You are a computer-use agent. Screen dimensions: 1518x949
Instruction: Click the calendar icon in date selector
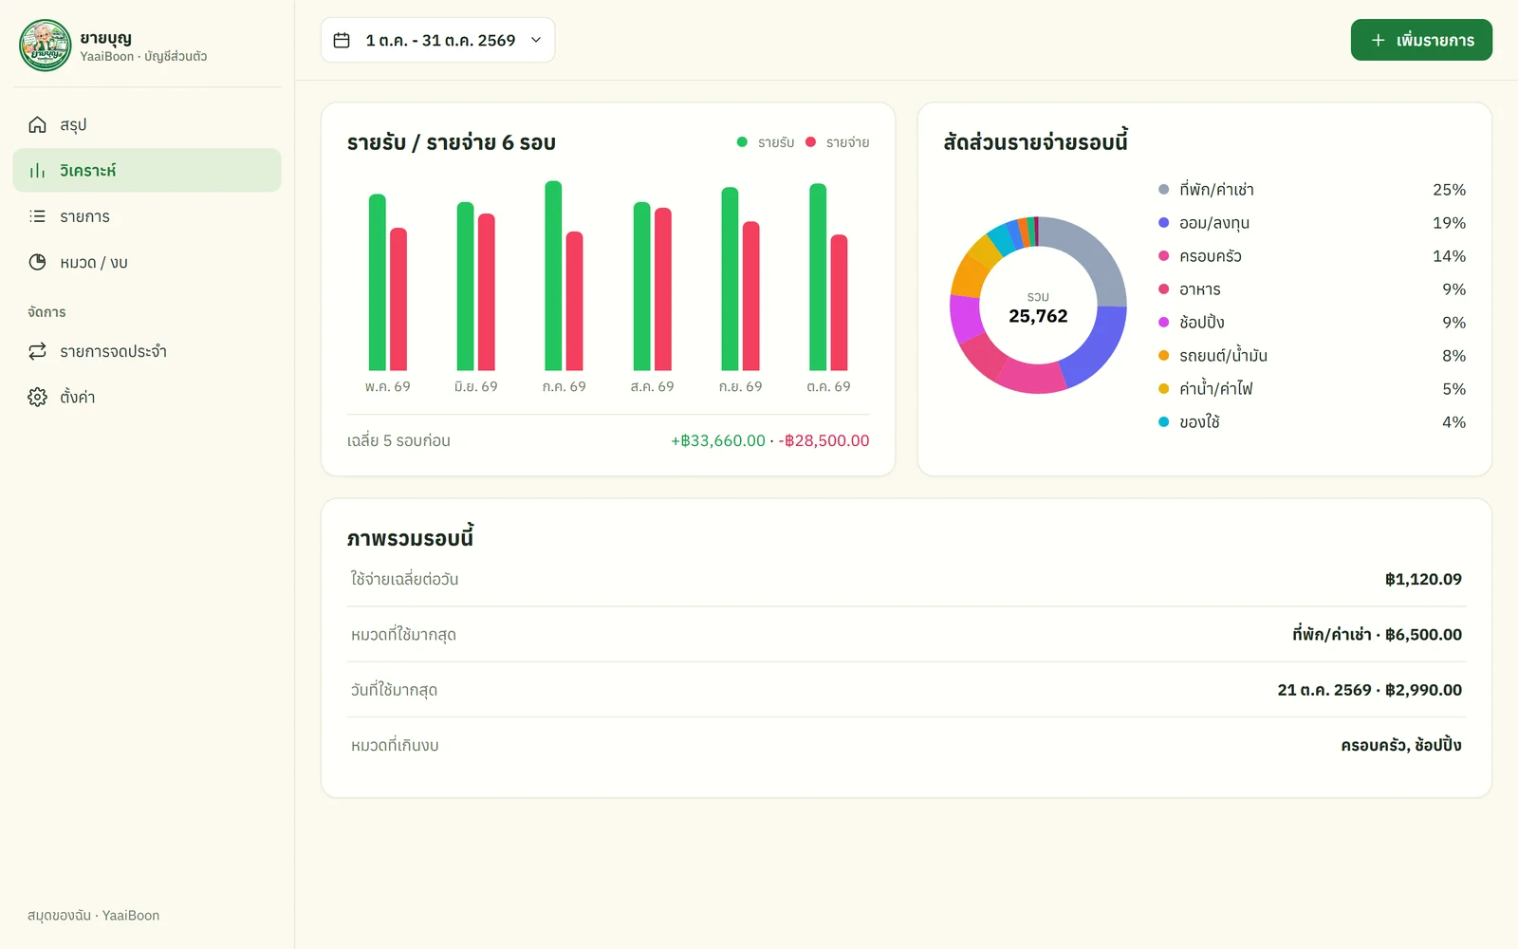[x=342, y=40]
